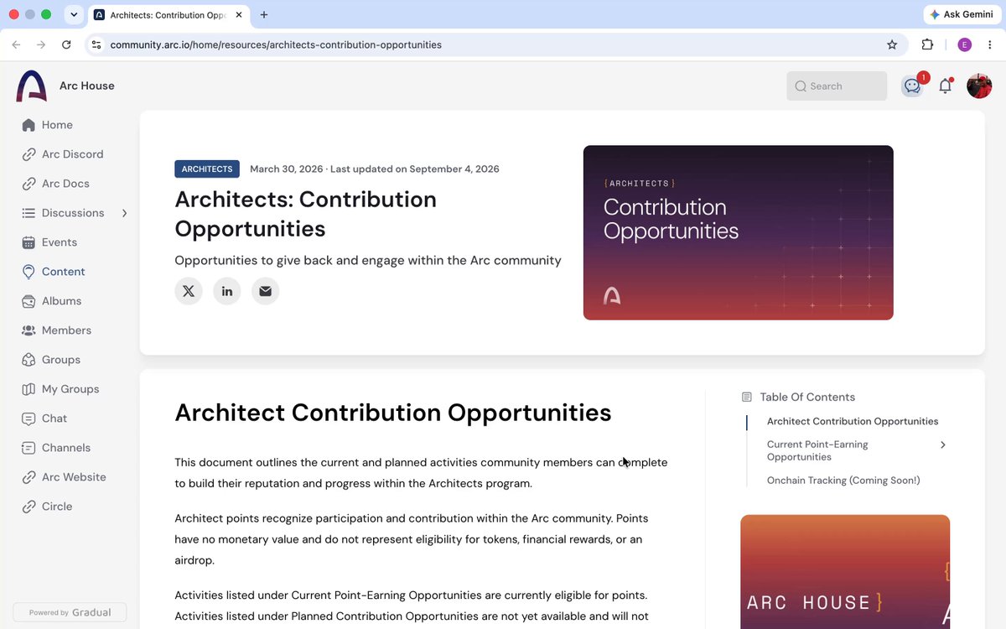
Task: Bookmark this page with the star
Action: tap(892, 44)
